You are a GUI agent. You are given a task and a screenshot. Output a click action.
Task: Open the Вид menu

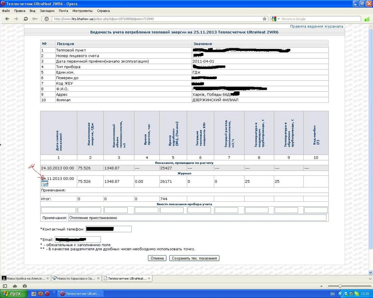coord(33,11)
